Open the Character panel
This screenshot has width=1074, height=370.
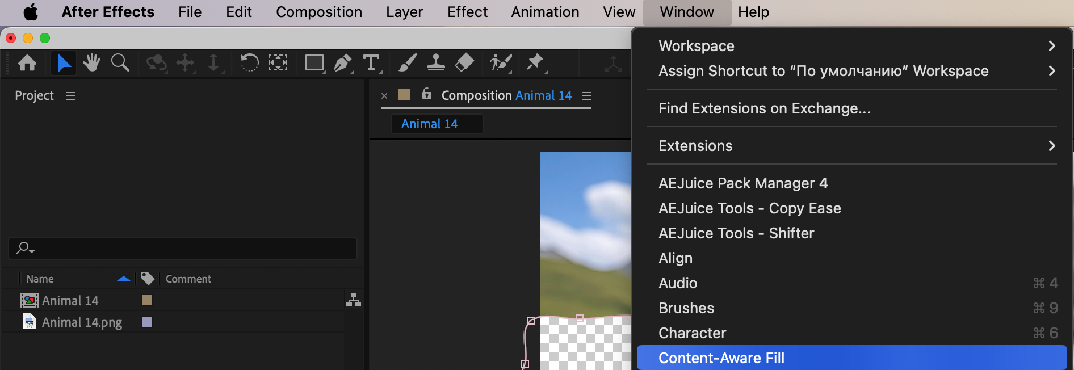(851, 333)
